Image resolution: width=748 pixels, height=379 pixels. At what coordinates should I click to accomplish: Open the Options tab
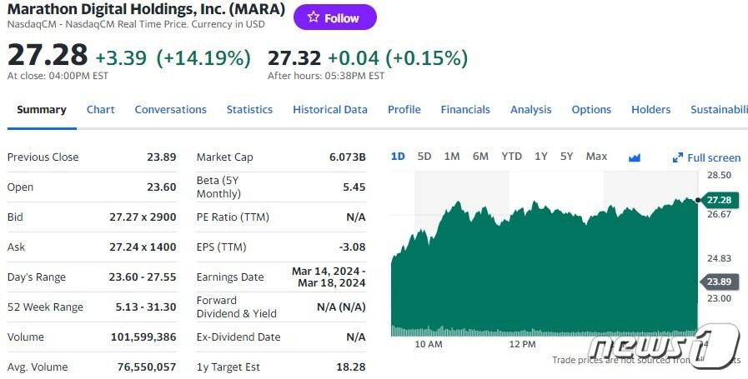pos(591,109)
